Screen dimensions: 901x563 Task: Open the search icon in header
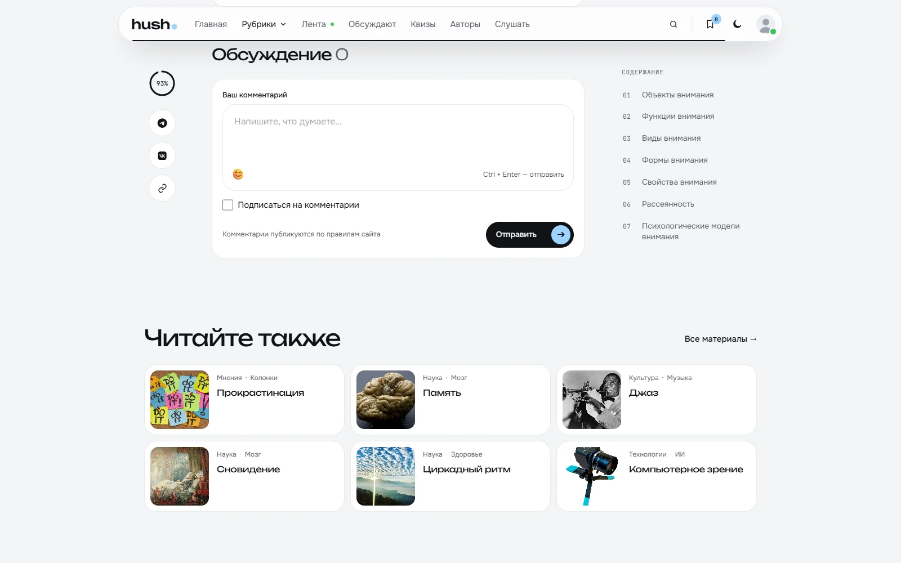click(x=673, y=24)
